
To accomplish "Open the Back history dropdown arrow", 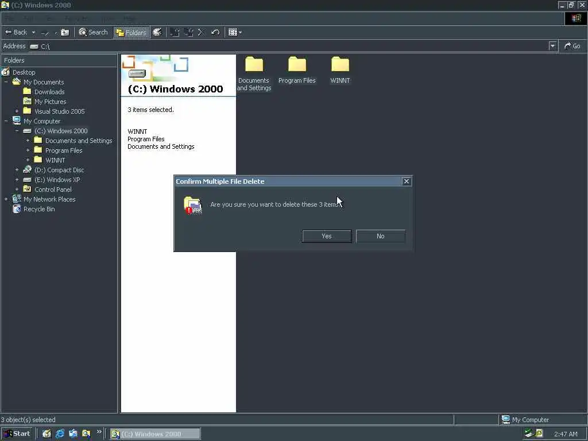I will coord(33,32).
